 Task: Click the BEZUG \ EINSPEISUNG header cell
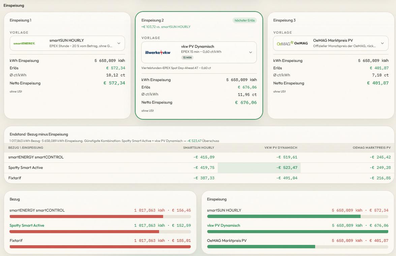click(x=26, y=148)
